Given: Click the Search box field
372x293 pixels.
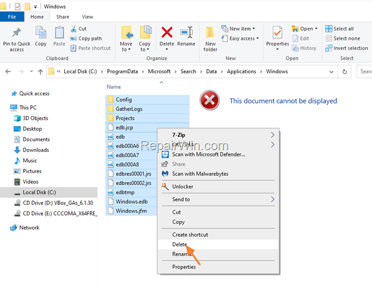Looking at the screenshot, I should [x=365, y=71].
